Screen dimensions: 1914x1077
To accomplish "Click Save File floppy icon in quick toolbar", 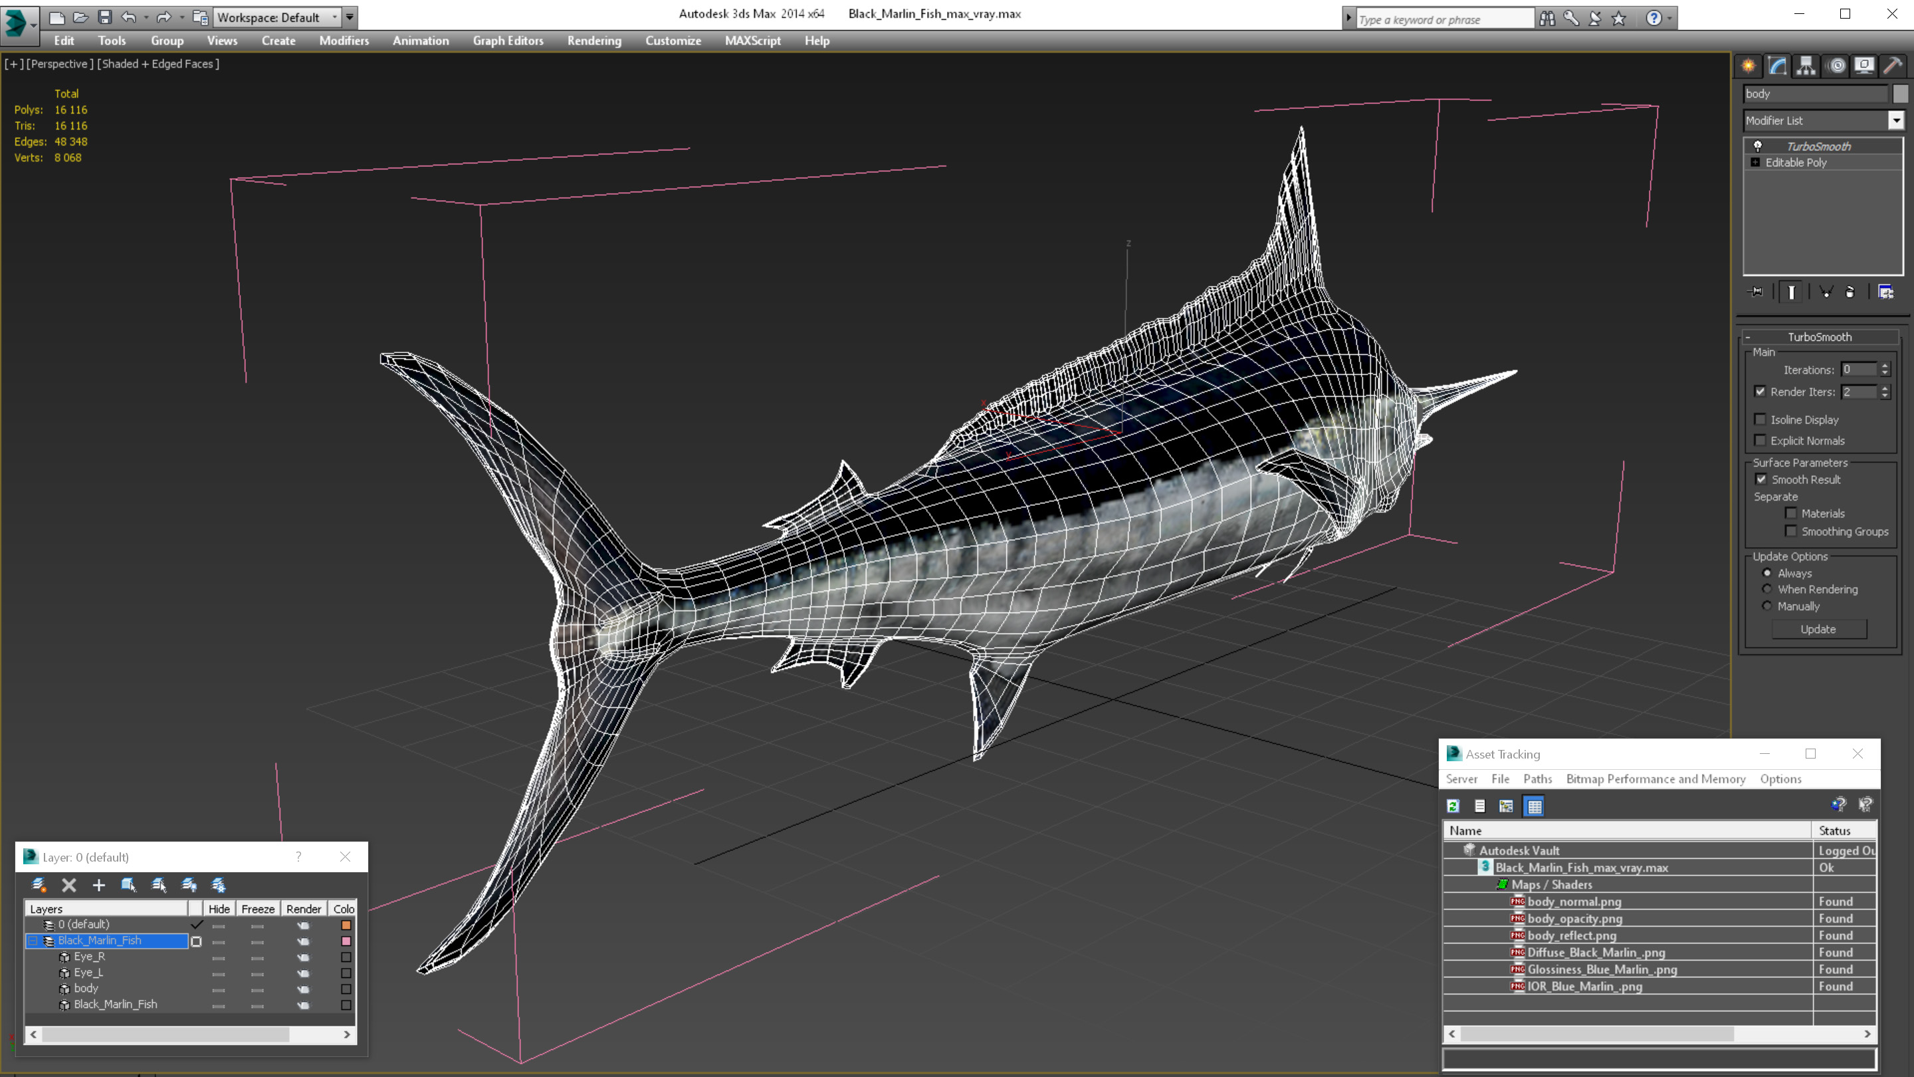I will coord(105,17).
